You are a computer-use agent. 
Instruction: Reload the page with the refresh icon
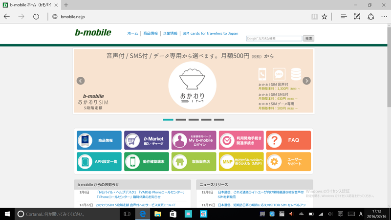(x=36, y=17)
